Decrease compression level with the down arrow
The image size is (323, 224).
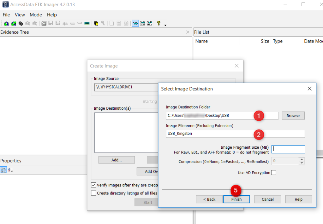point(302,163)
